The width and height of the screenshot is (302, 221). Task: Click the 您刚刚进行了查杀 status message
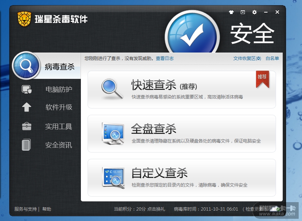click(x=119, y=58)
